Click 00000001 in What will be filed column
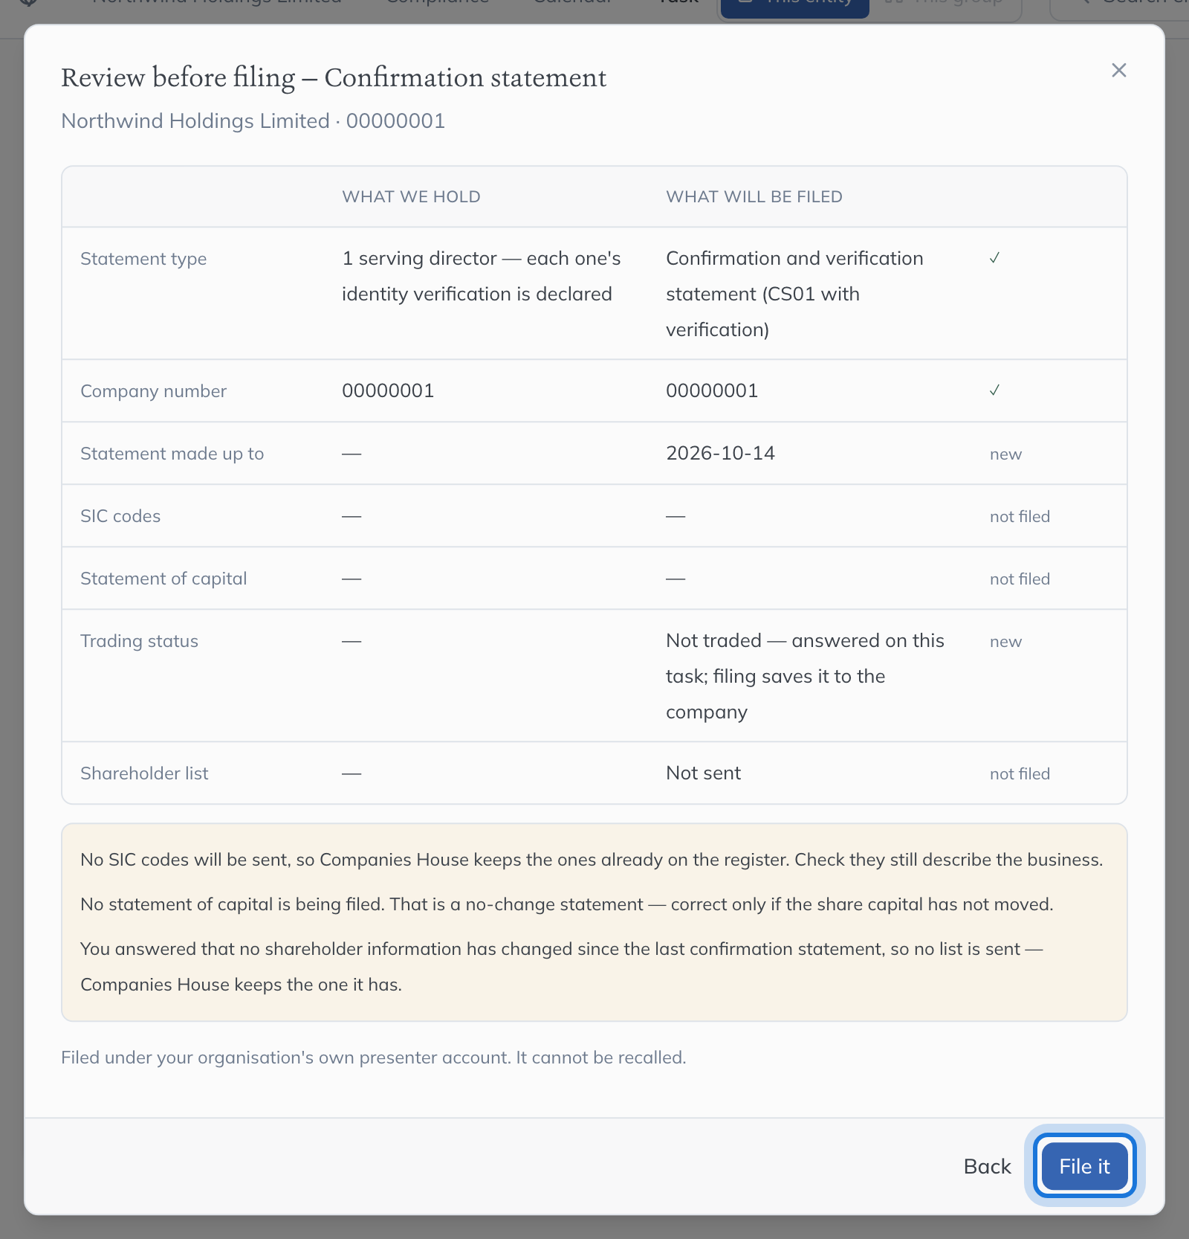Image resolution: width=1189 pixels, height=1239 pixels. pos(712,390)
